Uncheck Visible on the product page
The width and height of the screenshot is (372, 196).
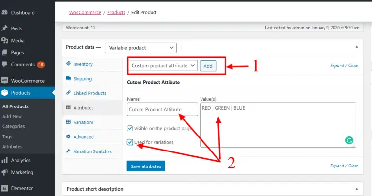pos(130,128)
